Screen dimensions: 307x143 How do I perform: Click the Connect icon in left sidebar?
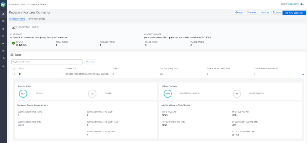point(3,58)
